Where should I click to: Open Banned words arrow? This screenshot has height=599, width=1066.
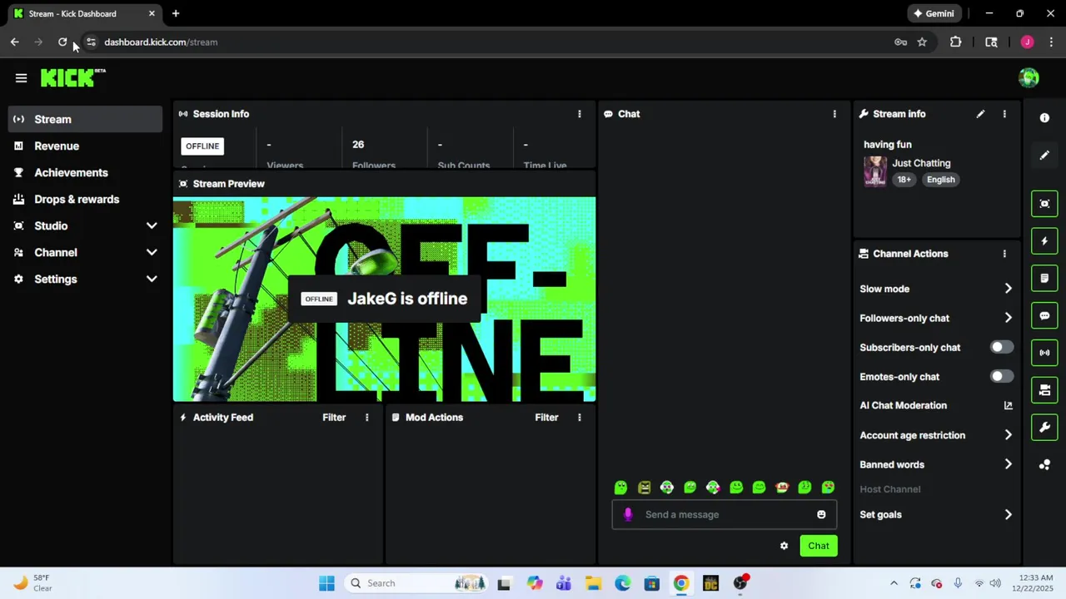(x=1008, y=464)
